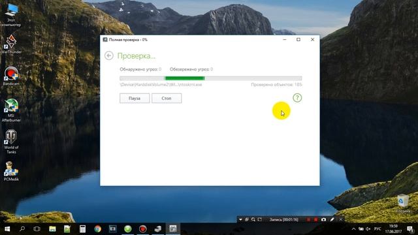Switch to the active antivirus taskbar window

173,229
